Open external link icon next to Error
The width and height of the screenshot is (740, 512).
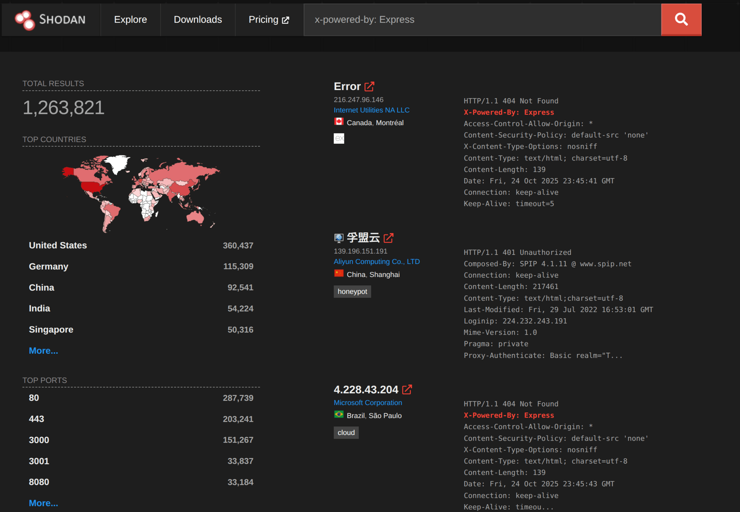point(369,86)
